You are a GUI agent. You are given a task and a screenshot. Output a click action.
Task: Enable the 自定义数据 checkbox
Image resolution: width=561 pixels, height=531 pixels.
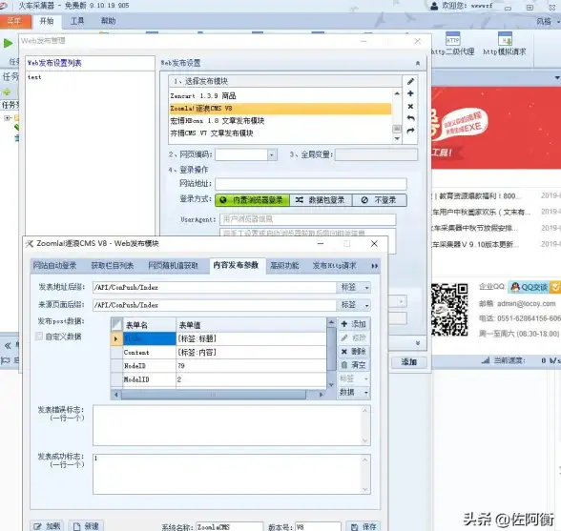[39, 337]
